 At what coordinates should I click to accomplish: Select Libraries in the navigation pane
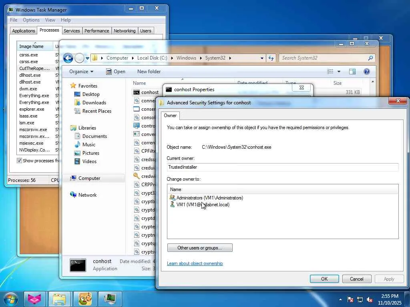pyautogui.click(x=87, y=128)
